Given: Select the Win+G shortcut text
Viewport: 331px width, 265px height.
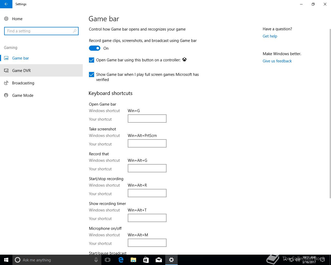Looking at the screenshot, I should pos(134,111).
